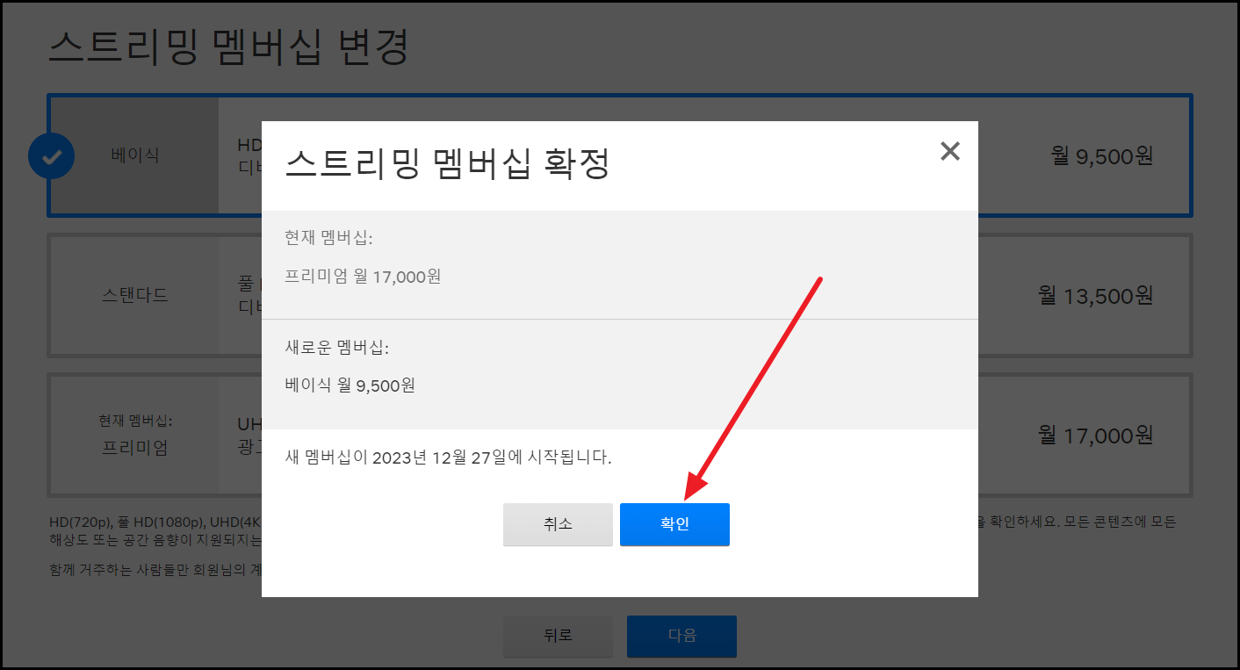The image size is (1240, 670).
Task: Select the blue checkmark on 베이식 plan
Action: click(x=52, y=155)
